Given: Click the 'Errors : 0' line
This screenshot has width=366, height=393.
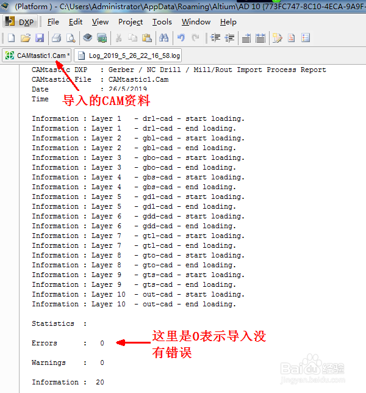Looking at the screenshot, I should click(68, 343).
